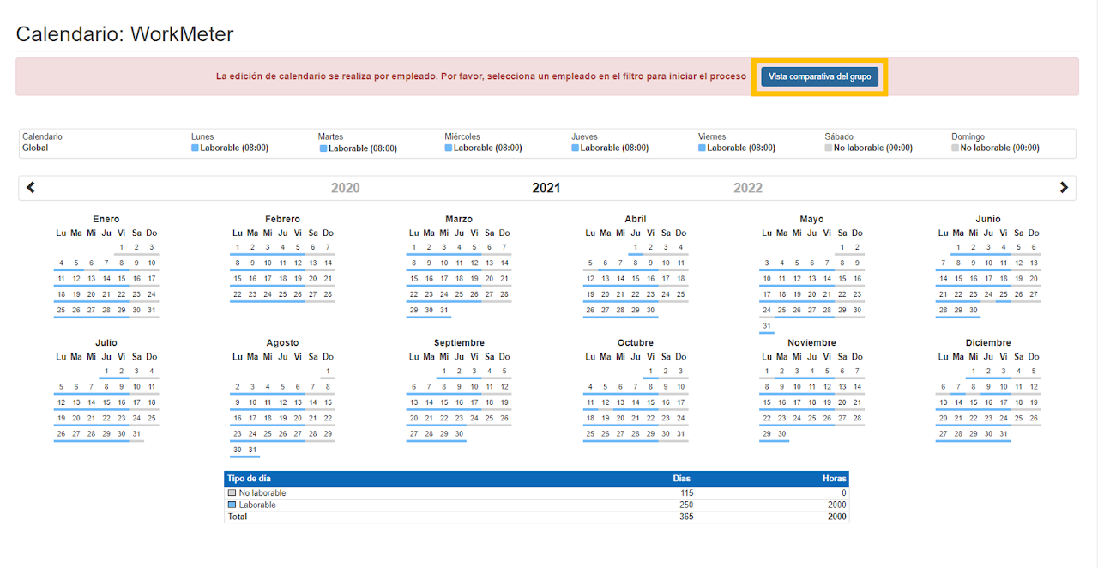The image size is (1098, 568).
Task: Select January 1 in the Enero calendar
Action: click(122, 248)
